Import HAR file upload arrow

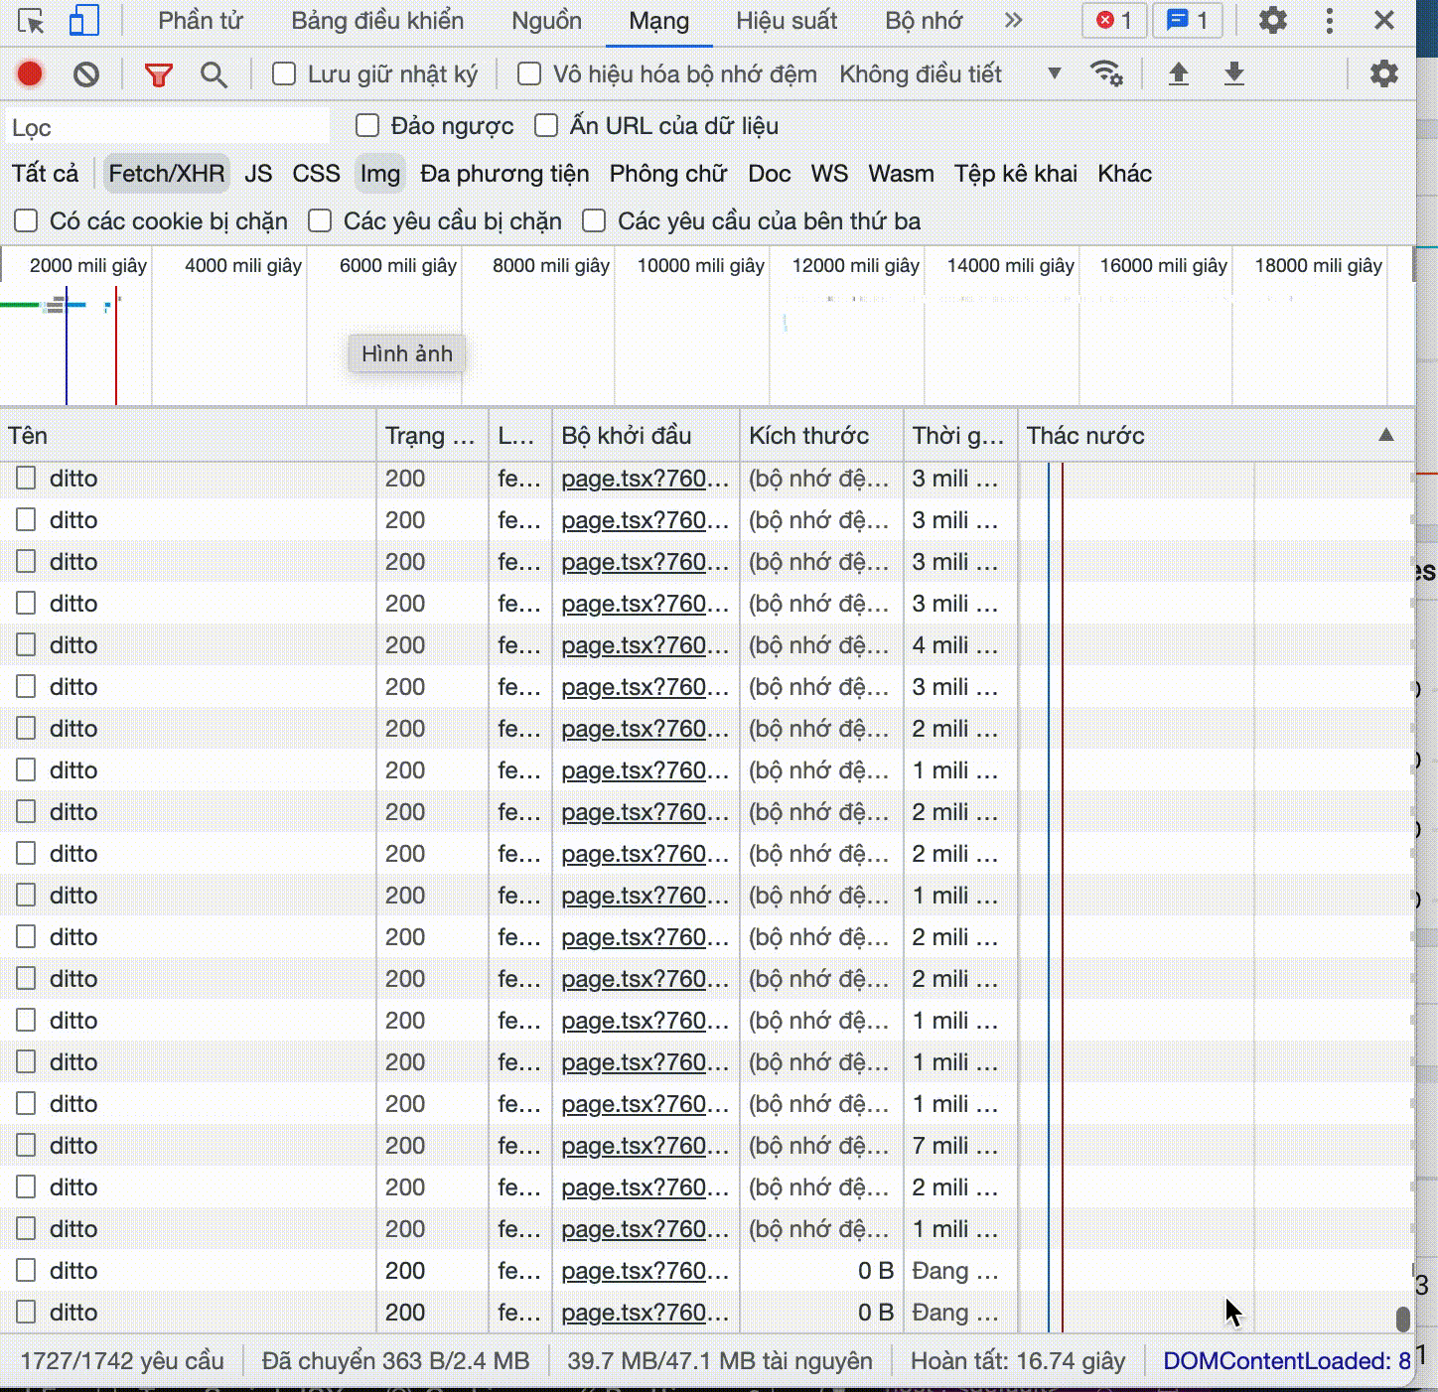[1179, 73]
